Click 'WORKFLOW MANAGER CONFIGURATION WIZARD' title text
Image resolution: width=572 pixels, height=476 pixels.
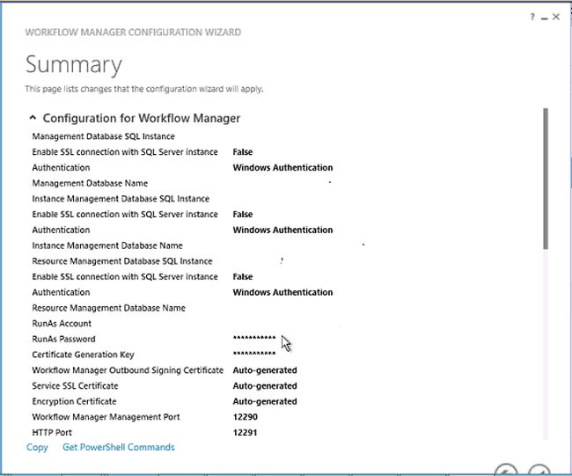[x=133, y=32]
